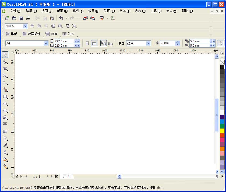Screen dimensions: 226x192
Task: Set page orientation to portrait
Action: pyautogui.click(x=87, y=43)
